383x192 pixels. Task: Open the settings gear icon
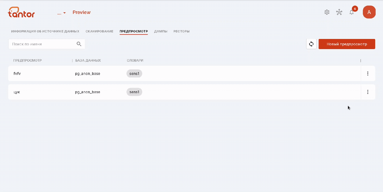327,12
